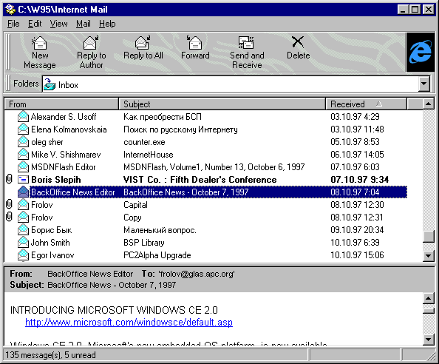Select the Поиск по русскому Интернету message
439x364 pixels.
pyautogui.click(x=205, y=129)
